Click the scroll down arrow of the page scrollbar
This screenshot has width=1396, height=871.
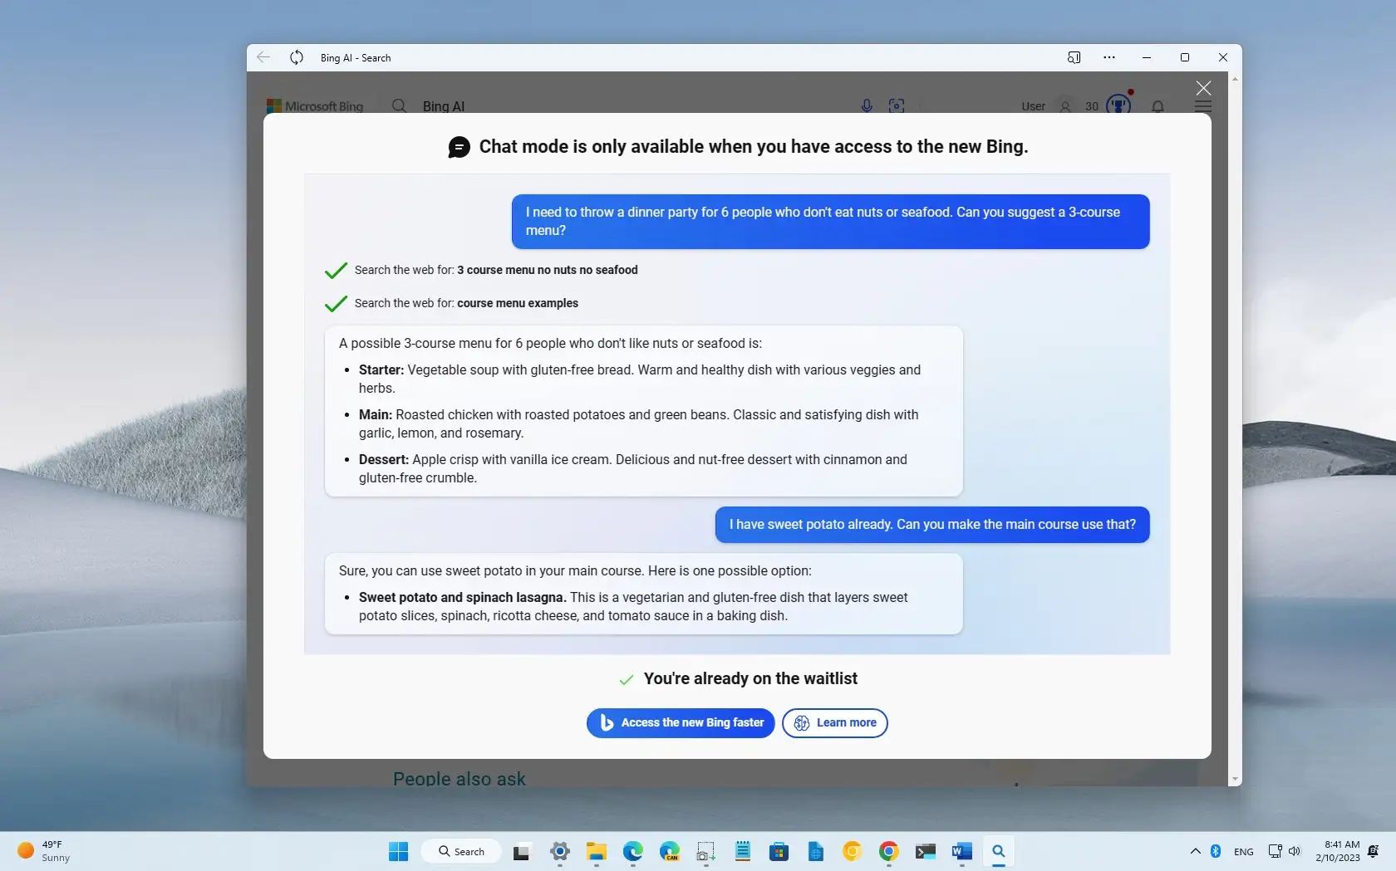[x=1235, y=780]
